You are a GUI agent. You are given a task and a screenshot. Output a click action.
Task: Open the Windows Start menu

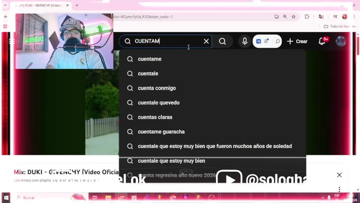tap(6, 198)
